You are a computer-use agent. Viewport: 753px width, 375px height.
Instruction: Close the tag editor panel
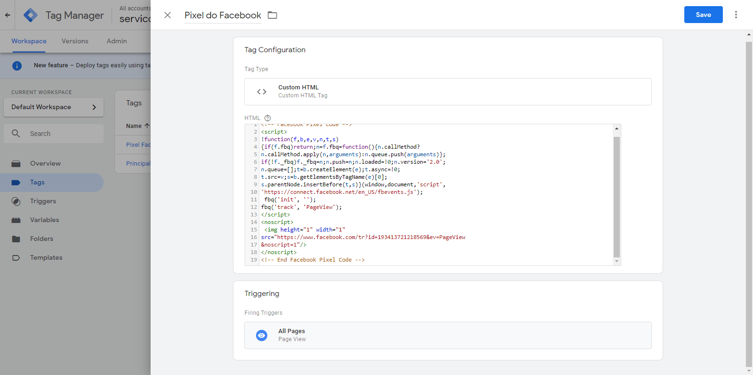pyautogui.click(x=167, y=15)
